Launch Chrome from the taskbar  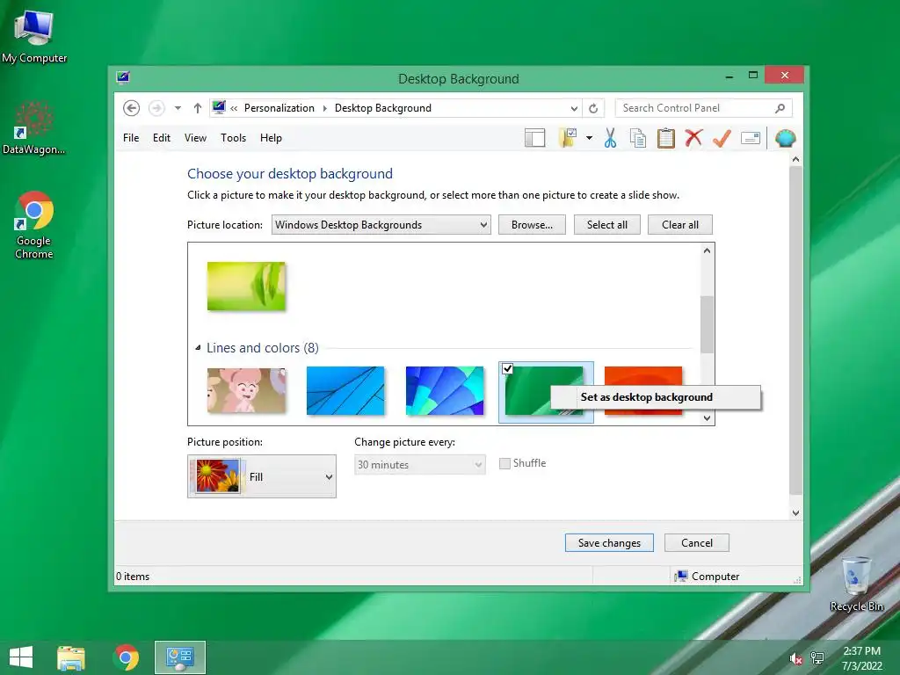tap(127, 657)
